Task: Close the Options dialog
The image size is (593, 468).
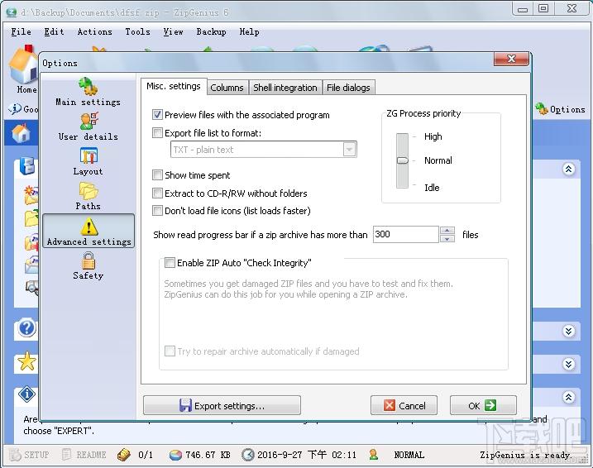Action: 511,59
